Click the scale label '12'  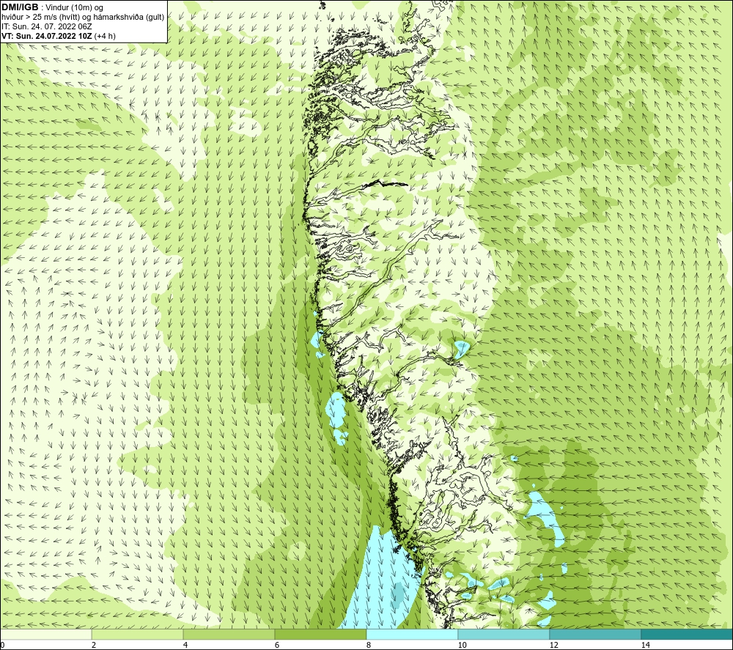[553, 646]
